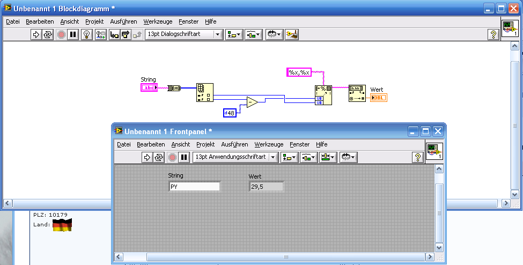Click Blockdiagramm horizontal scrollbar left arrow

pyautogui.click(x=8, y=203)
